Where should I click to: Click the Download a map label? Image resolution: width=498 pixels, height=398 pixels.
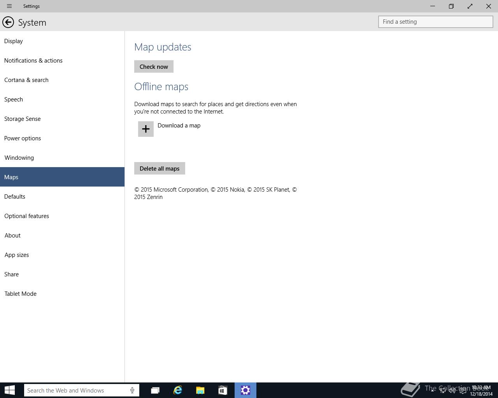tap(179, 126)
